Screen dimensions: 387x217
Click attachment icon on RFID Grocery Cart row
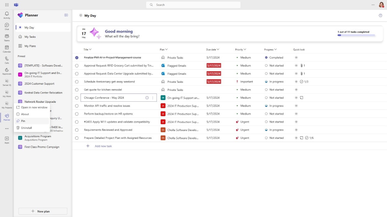302,66
